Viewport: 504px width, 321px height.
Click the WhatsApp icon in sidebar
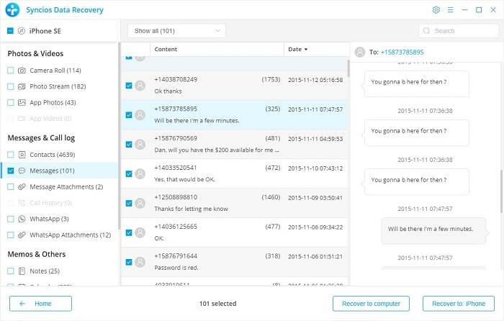(x=22, y=219)
